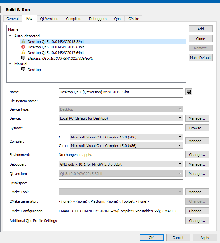Click the File system name field
This screenshot has height=243, width=220.
click(121, 101)
